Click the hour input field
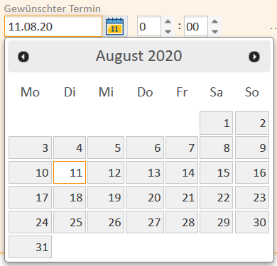Image resolution: width=277 pixels, height=266 pixels. (x=149, y=26)
